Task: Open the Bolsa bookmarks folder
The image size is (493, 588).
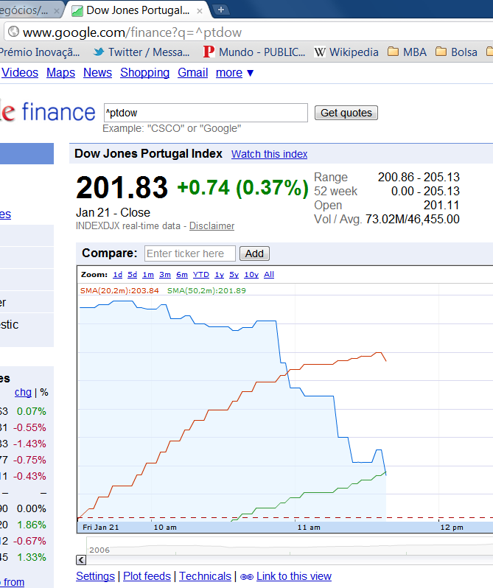Action: tap(456, 52)
